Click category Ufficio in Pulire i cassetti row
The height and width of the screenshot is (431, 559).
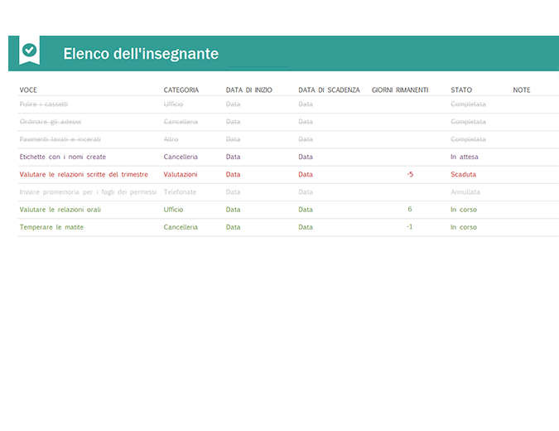click(173, 104)
